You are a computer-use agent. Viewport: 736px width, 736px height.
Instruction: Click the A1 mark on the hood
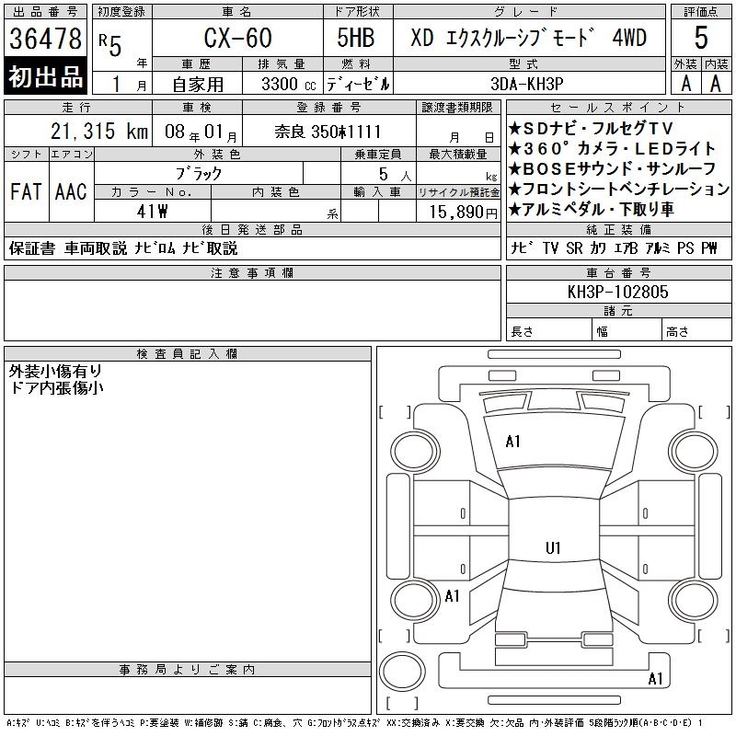click(x=512, y=442)
